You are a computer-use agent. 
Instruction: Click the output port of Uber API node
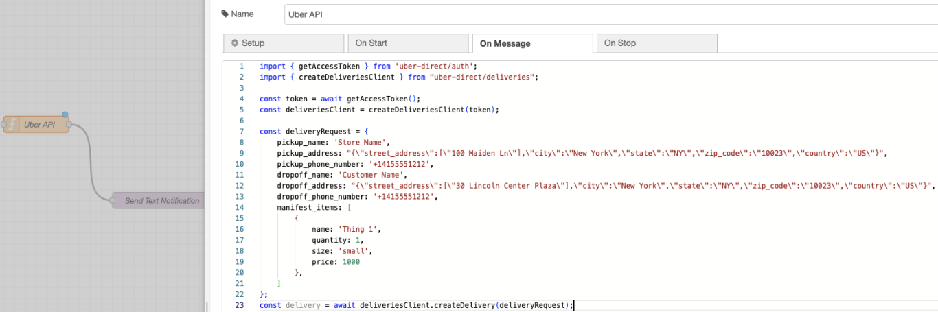tap(69, 125)
